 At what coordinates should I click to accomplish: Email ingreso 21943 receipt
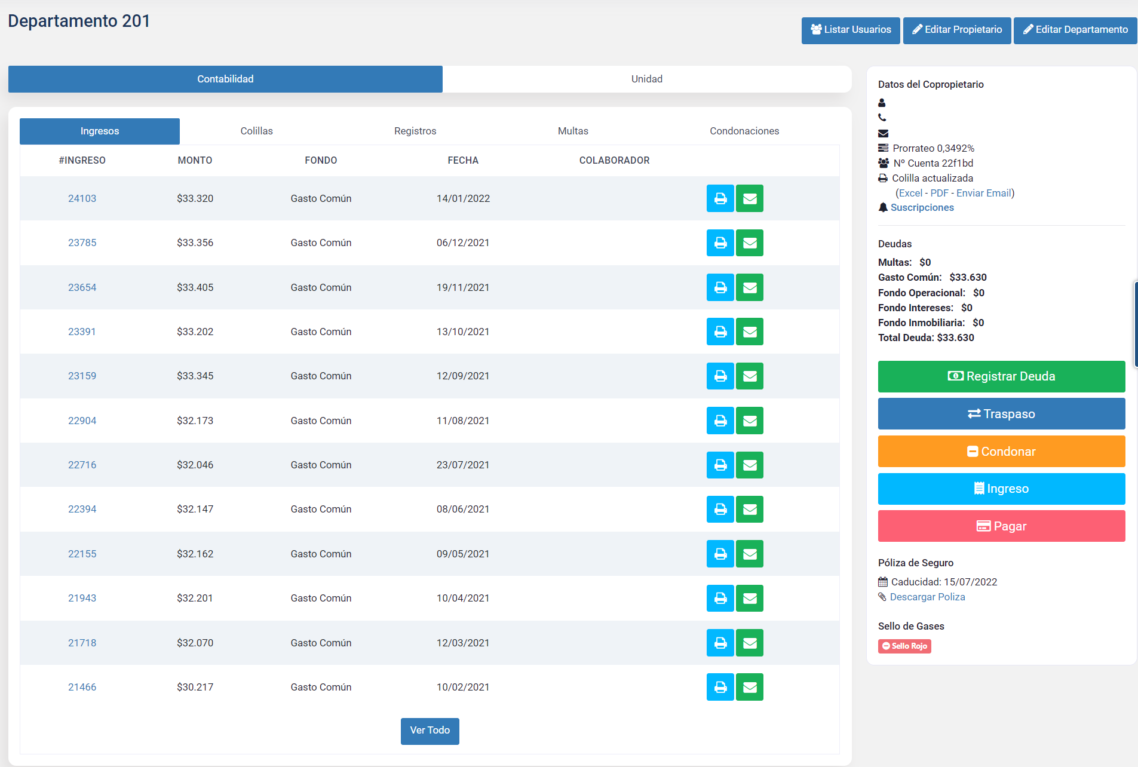tap(750, 598)
